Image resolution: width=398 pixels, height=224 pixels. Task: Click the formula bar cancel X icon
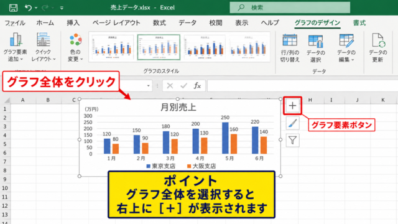[x=170, y=86]
